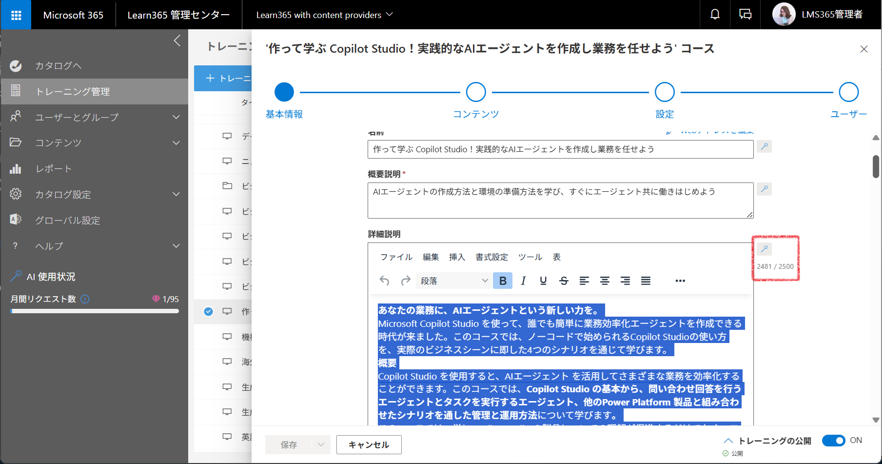Undo the last editor change

[x=384, y=281]
